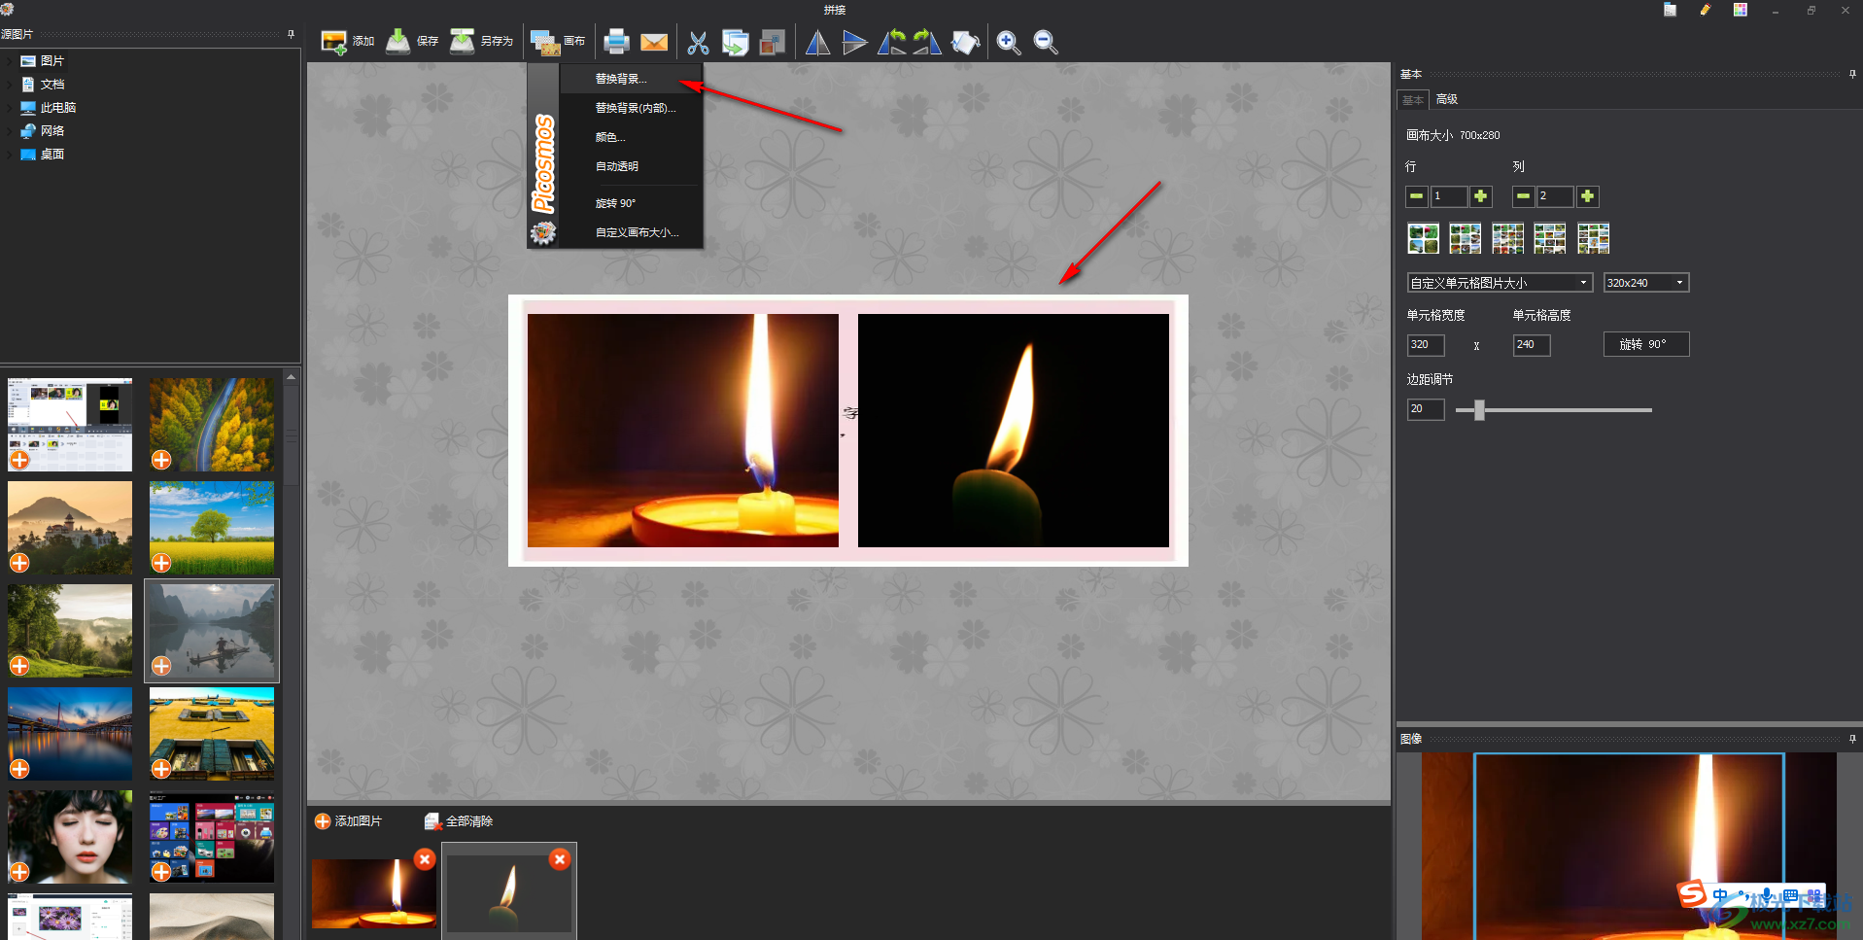The height and width of the screenshot is (940, 1863).
Task: Add the green tree yellow field image
Action: (161, 563)
